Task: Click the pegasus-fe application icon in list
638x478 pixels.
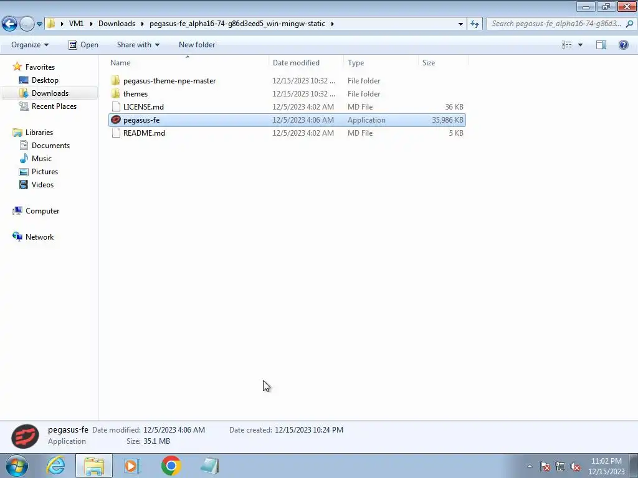Action: point(116,119)
